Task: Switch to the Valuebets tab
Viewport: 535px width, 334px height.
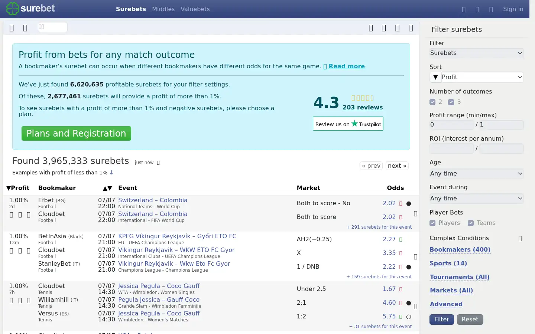Action: [x=195, y=9]
